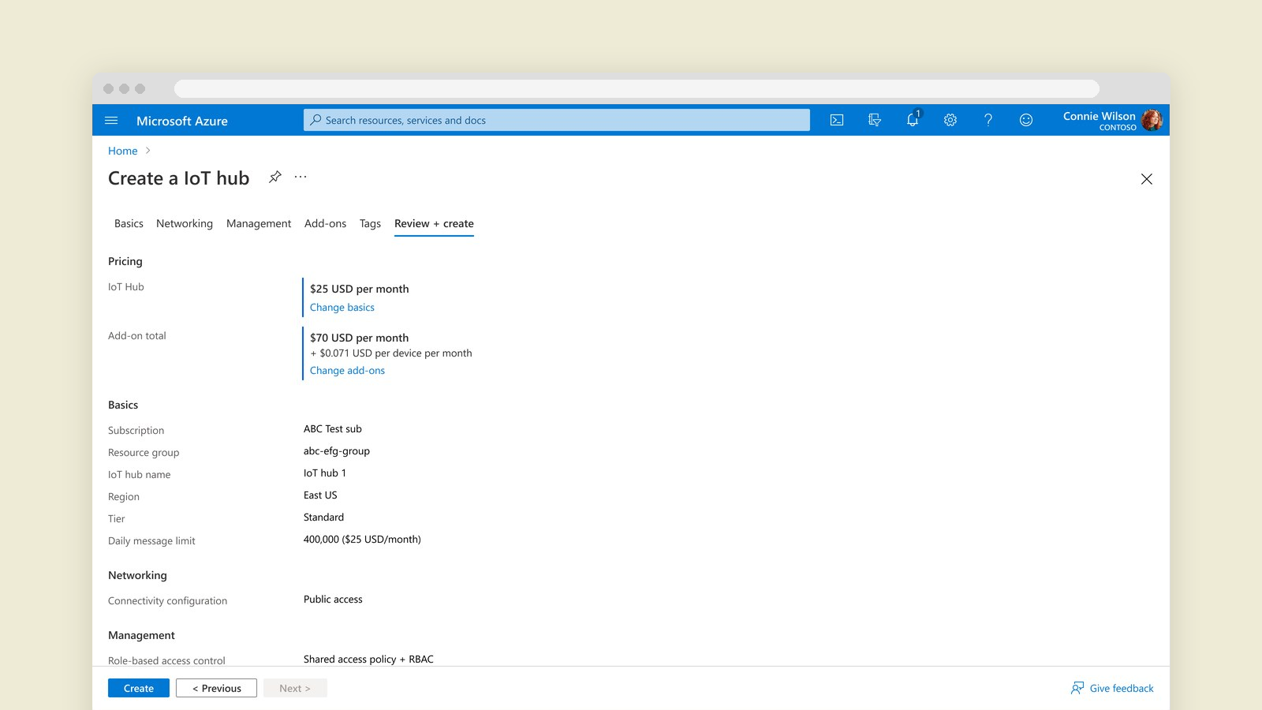
Task: Click the Home breadcrumb link
Action: tap(122, 151)
